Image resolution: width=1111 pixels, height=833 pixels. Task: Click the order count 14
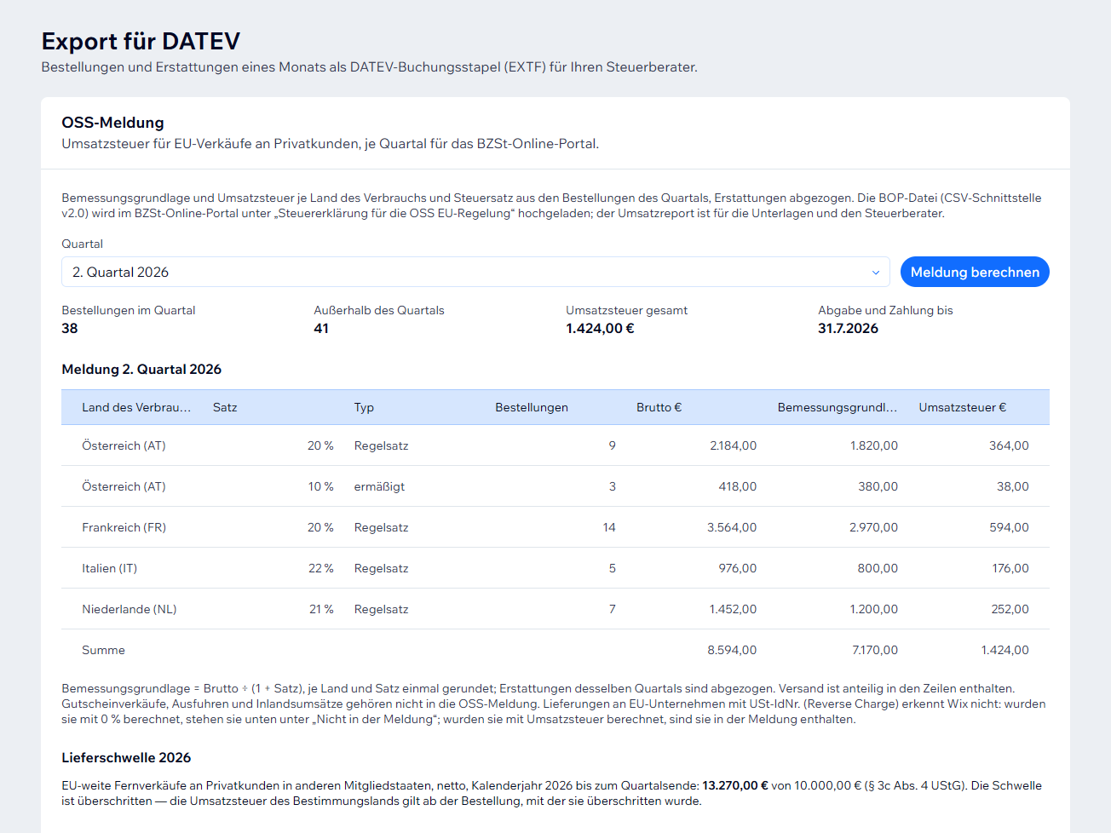click(609, 527)
